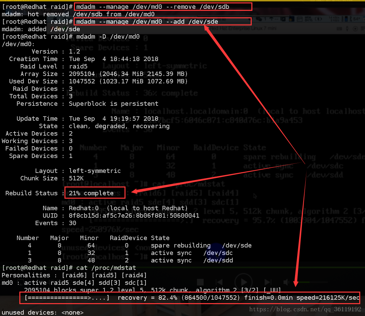The width and height of the screenshot is (365, 316).
Task: Click the faded play button in the background player
Action: coord(244,282)
